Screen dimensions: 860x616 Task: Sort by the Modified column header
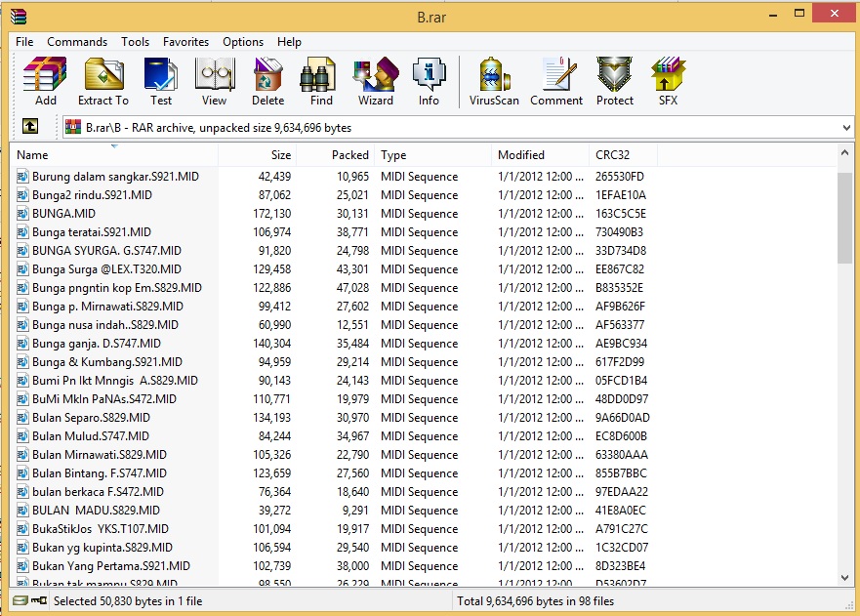click(540, 154)
